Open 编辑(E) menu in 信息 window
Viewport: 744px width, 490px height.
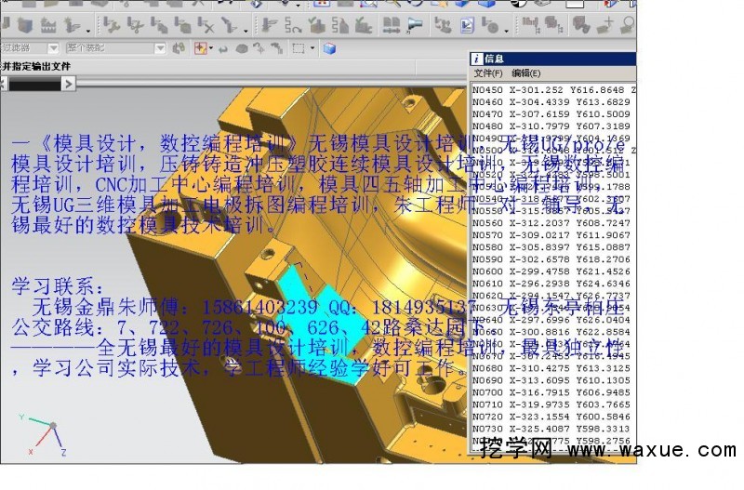click(525, 73)
